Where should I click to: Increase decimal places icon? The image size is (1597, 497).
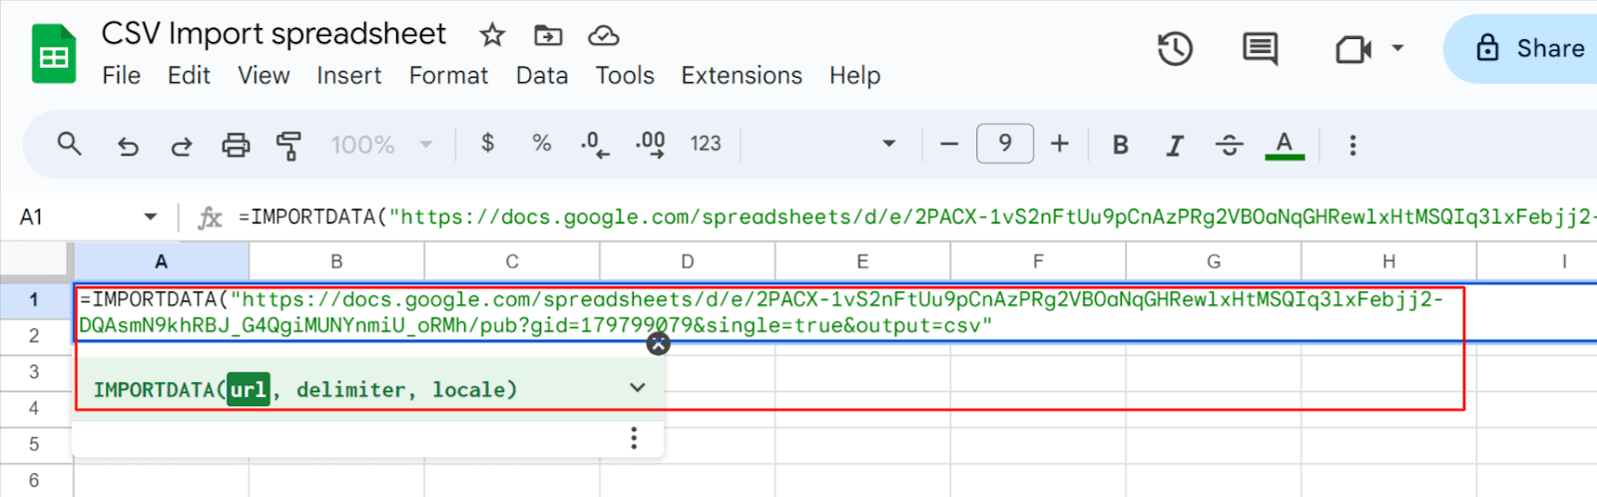pyautogui.click(x=651, y=146)
